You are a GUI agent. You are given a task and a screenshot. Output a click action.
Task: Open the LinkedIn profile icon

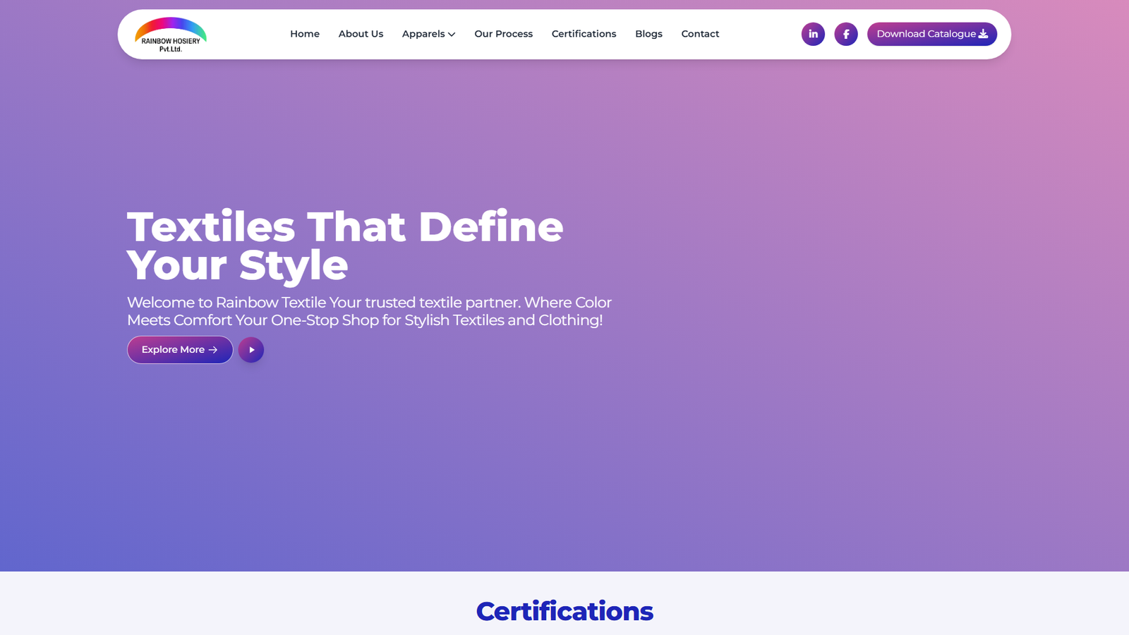[813, 34]
